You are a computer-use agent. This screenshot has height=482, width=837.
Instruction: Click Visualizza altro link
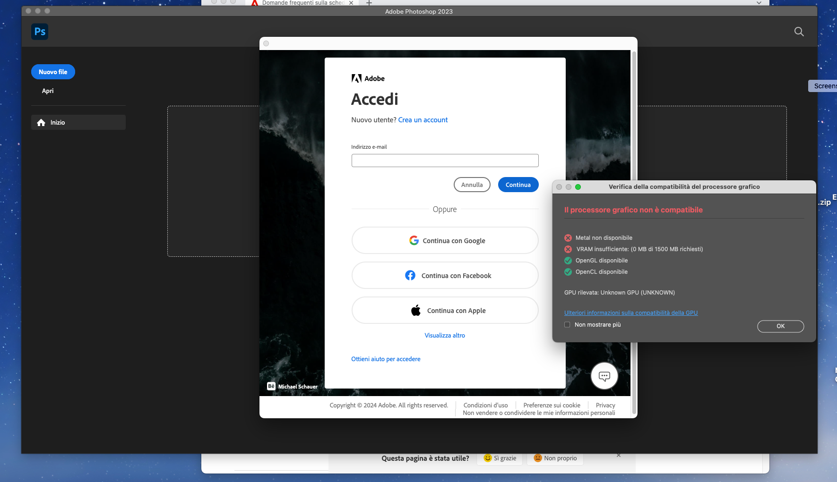pos(445,336)
